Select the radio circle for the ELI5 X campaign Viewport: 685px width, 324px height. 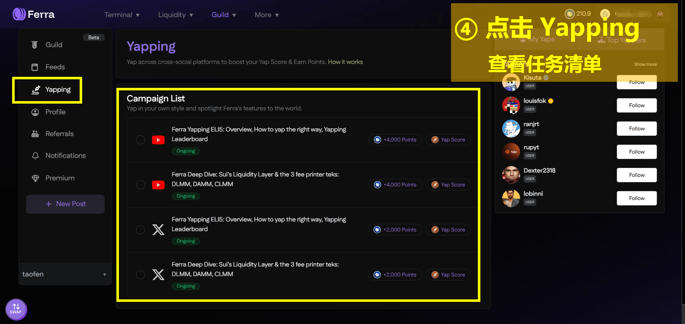[x=141, y=230]
